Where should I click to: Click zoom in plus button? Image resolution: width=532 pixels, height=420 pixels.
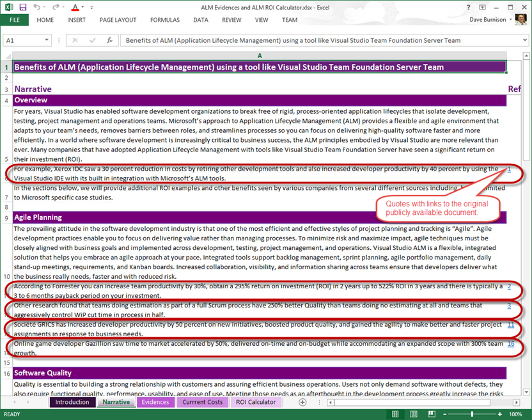pyautogui.click(x=500, y=414)
